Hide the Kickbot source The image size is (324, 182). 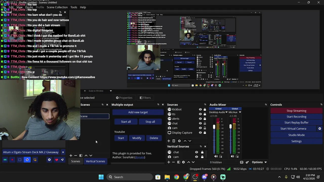tap(200, 109)
